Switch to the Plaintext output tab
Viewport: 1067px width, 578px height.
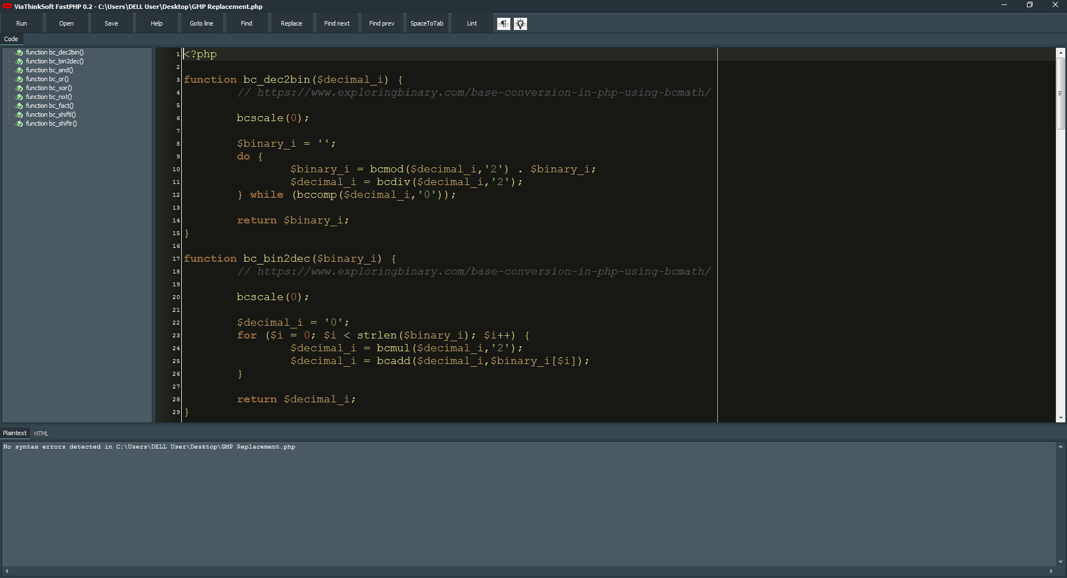tap(14, 433)
